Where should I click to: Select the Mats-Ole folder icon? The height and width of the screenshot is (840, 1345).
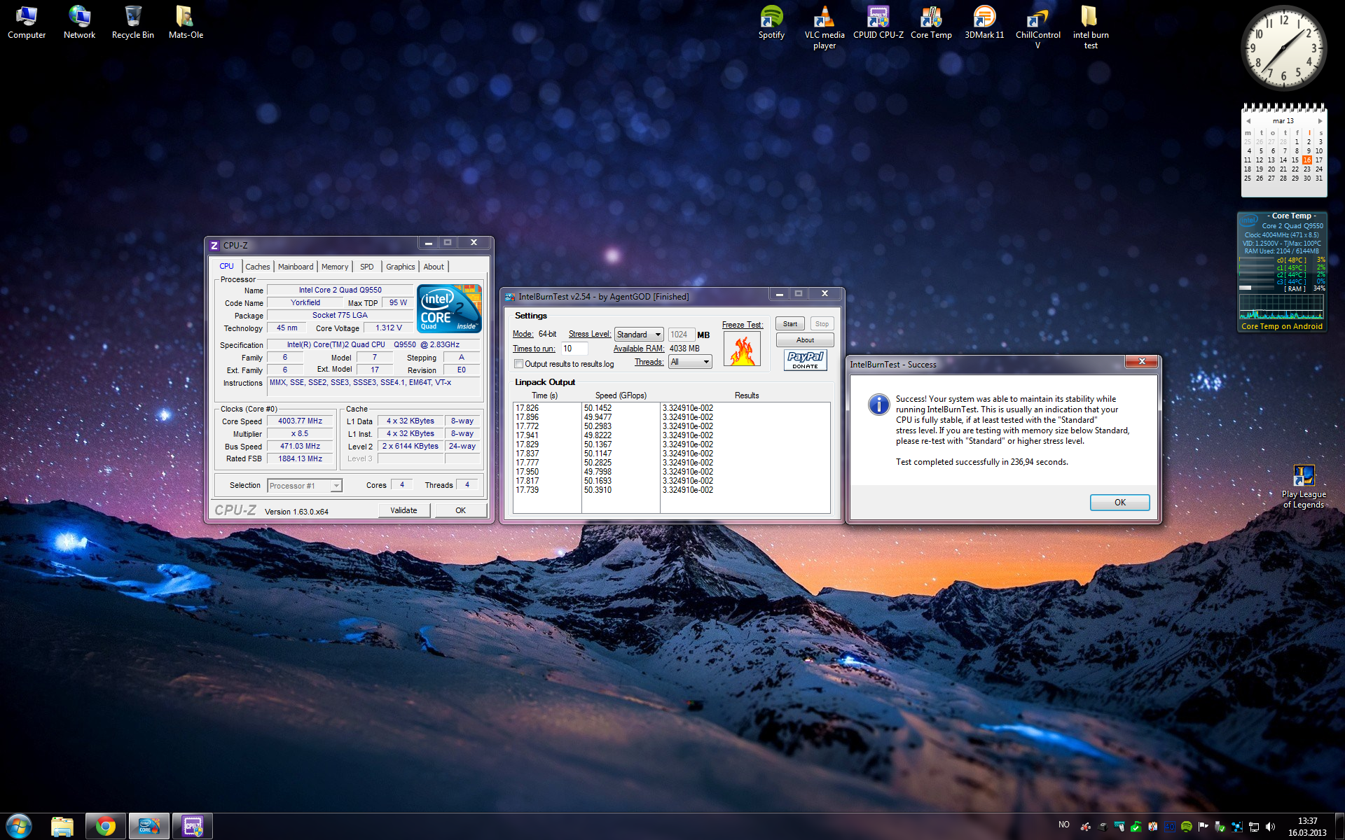coord(186,22)
